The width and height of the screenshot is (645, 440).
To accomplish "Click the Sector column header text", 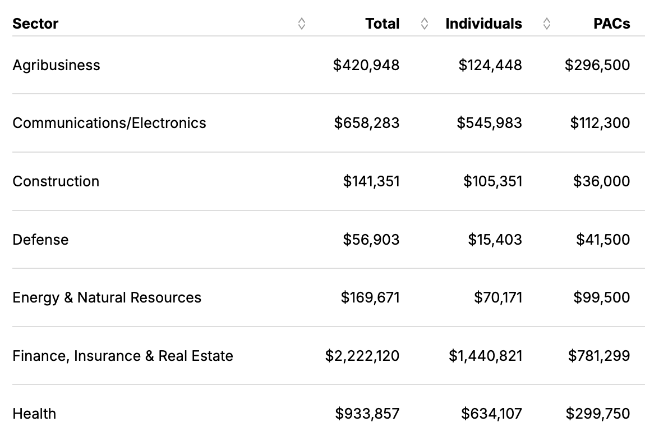I will (35, 24).
